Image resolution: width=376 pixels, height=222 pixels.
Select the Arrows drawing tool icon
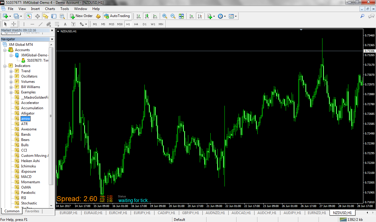[81, 24]
